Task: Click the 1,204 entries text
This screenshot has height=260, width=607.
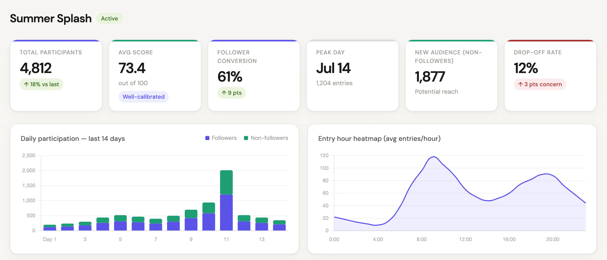Action: 334,83
